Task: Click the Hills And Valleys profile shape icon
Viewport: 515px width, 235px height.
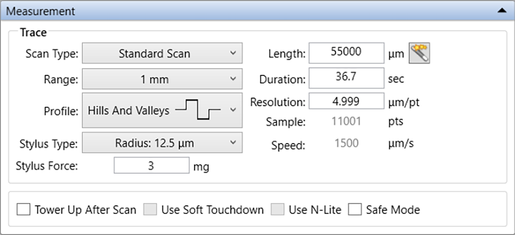Action: click(198, 110)
